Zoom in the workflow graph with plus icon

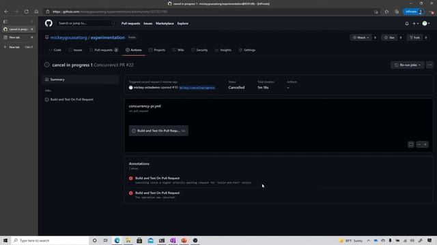[425, 144]
